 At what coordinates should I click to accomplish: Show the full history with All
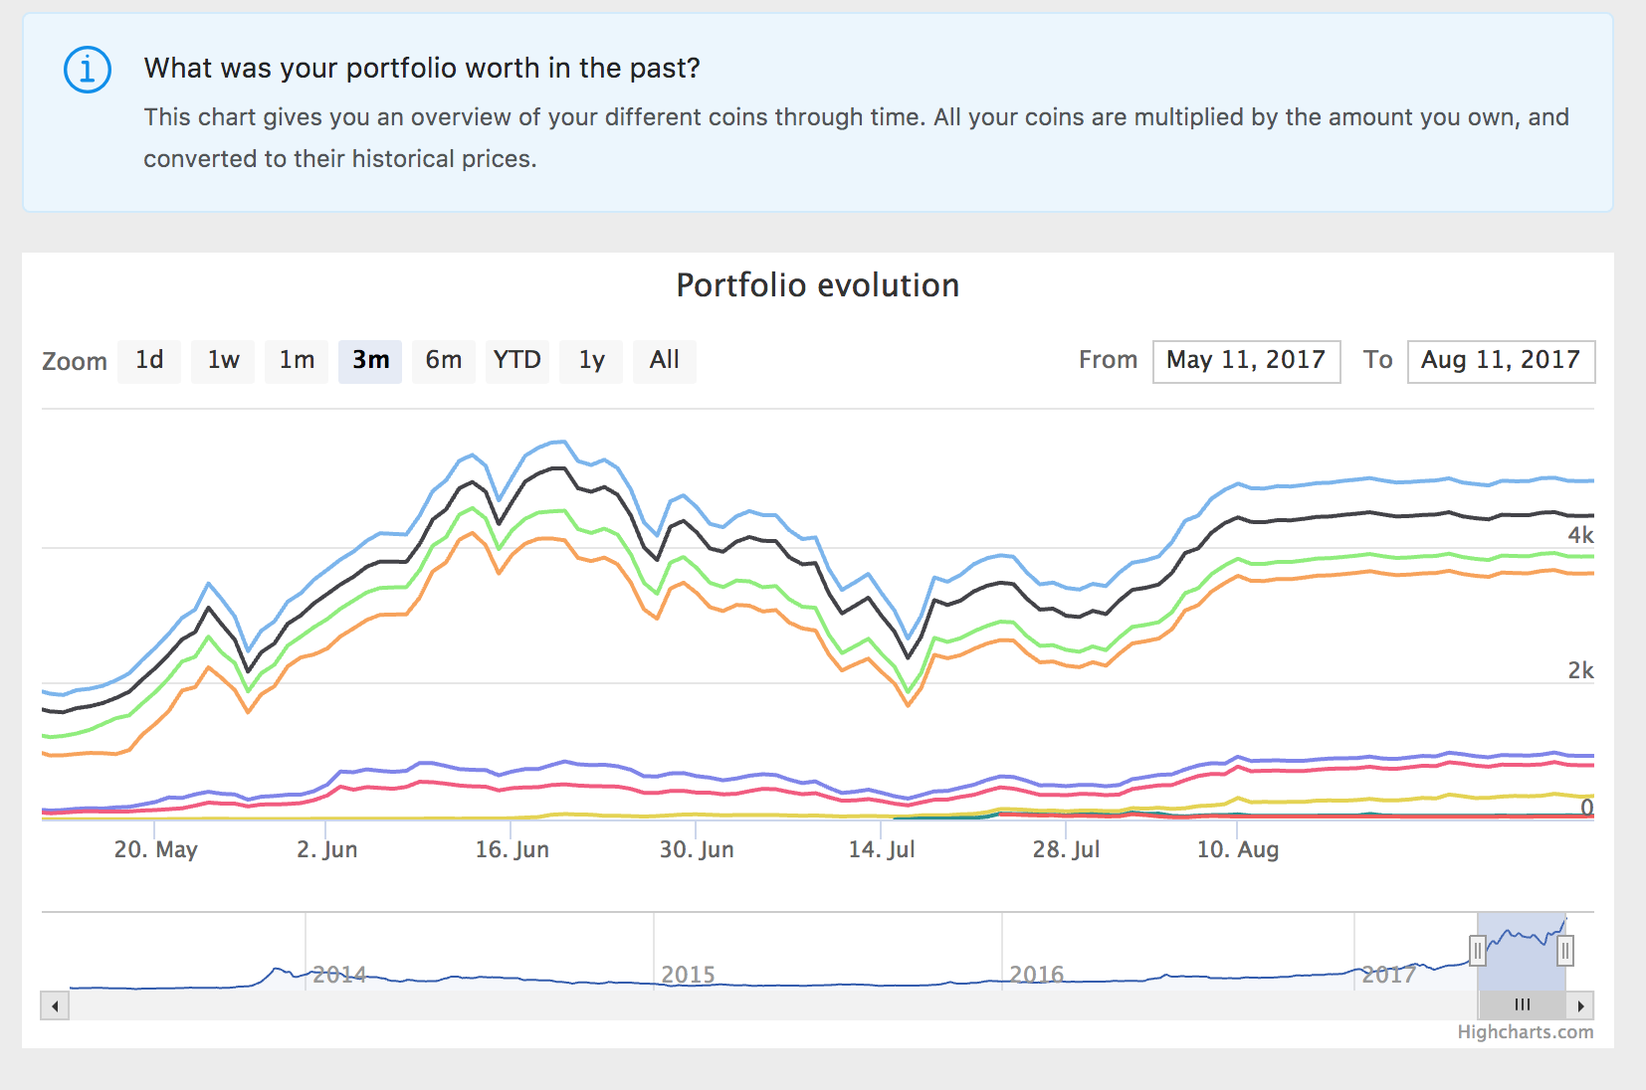coord(665,361)
